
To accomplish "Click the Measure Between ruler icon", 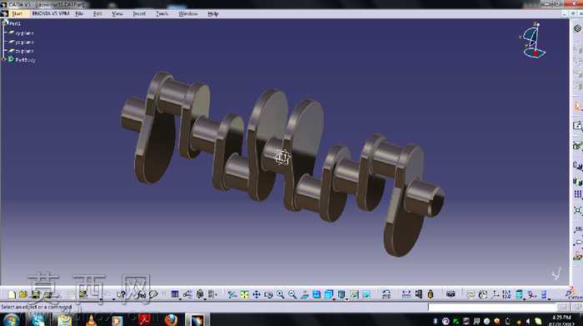I will pyautogui.click(x=406, y=295).
